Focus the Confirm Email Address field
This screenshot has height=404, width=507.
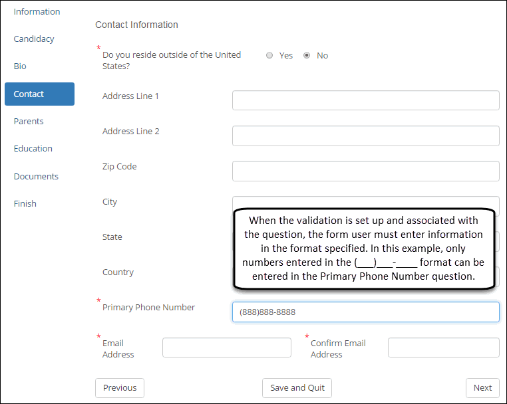(x=443, y=348)
